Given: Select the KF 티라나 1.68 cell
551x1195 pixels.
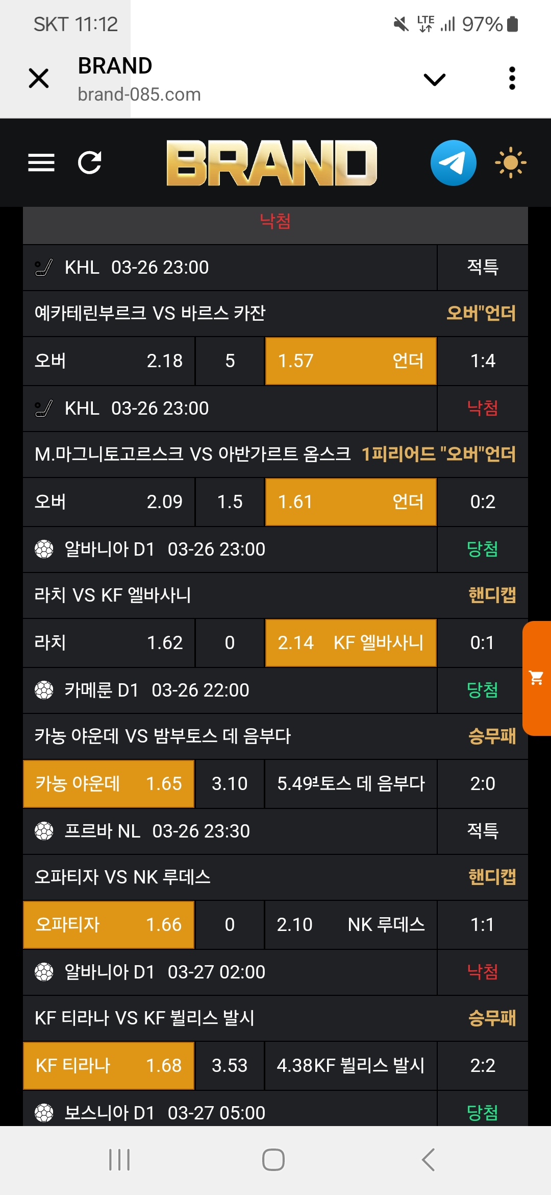Looking at the screenshot, I should (x=109, y=1066).
